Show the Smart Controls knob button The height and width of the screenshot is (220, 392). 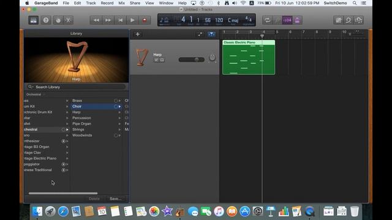(58, 20)
